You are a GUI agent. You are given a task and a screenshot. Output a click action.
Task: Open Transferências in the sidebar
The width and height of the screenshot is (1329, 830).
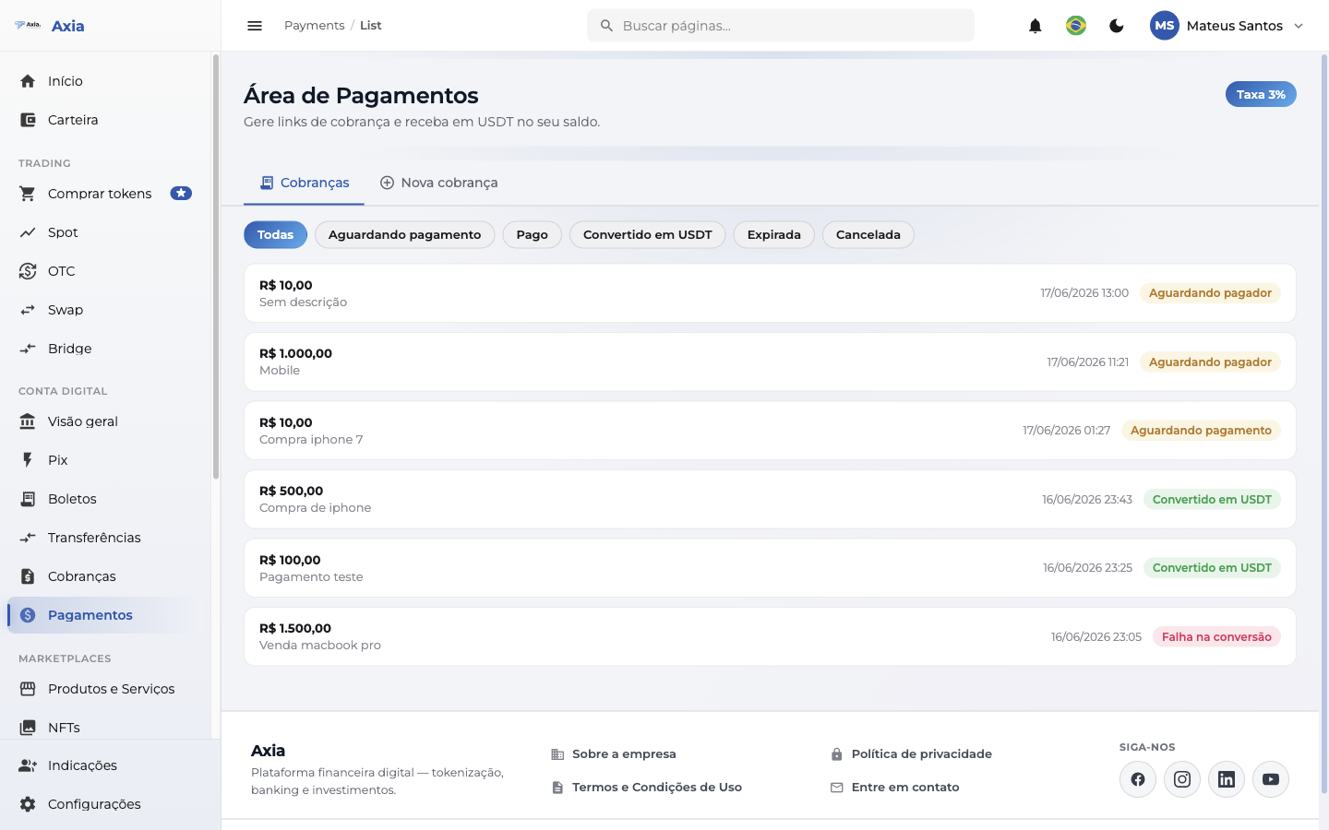(105, 538)
